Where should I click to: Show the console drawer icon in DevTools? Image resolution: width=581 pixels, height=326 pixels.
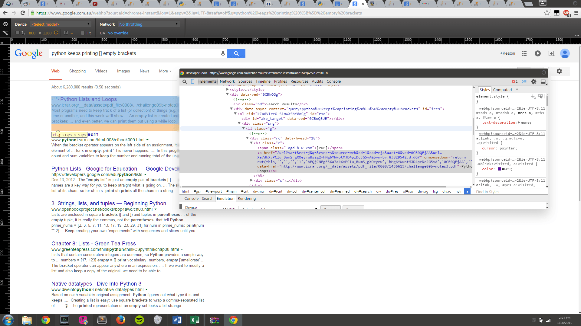tap(524, 81)
